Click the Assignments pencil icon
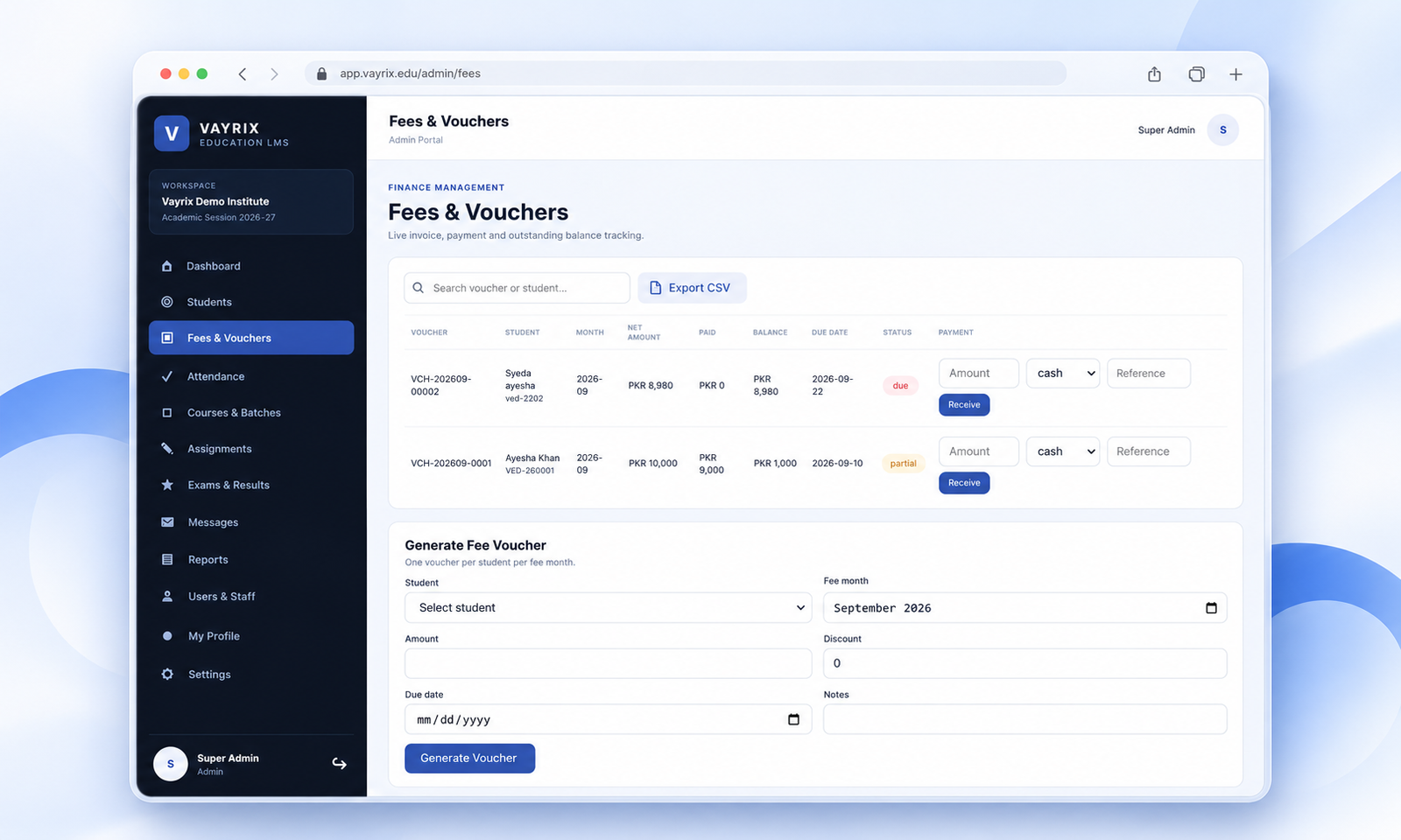The width and height of the screenshot is (1401, 840). click(x=167, y=449)
